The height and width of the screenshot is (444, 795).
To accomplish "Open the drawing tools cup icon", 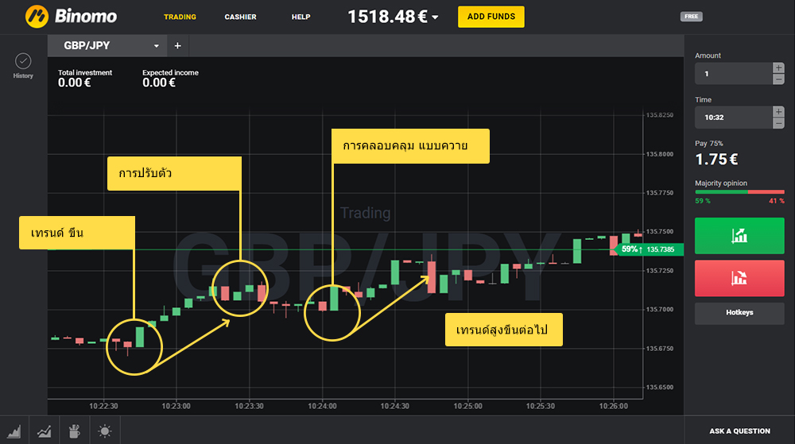I will [x=75, y=431].
